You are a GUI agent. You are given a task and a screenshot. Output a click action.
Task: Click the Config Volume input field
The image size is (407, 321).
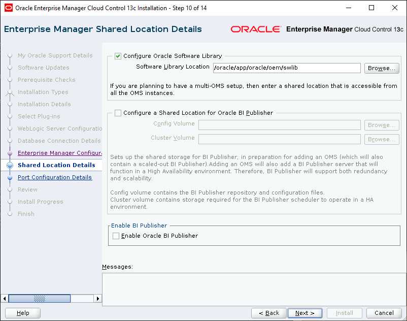(279, 125)
